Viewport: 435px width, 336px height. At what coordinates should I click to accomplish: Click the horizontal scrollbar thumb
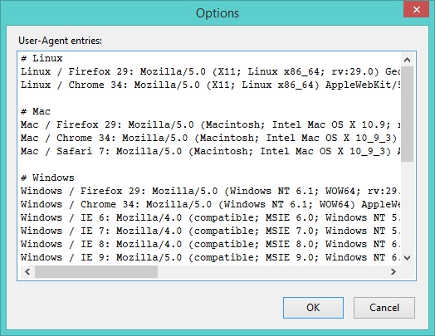pos(96,271)
